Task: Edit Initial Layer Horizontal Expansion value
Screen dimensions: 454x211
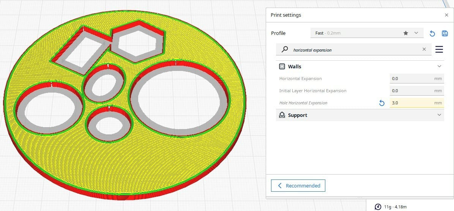Action: click(x=411, y=91)
